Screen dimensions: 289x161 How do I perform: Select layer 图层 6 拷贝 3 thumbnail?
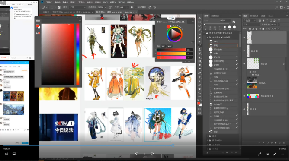click(253, 96)
